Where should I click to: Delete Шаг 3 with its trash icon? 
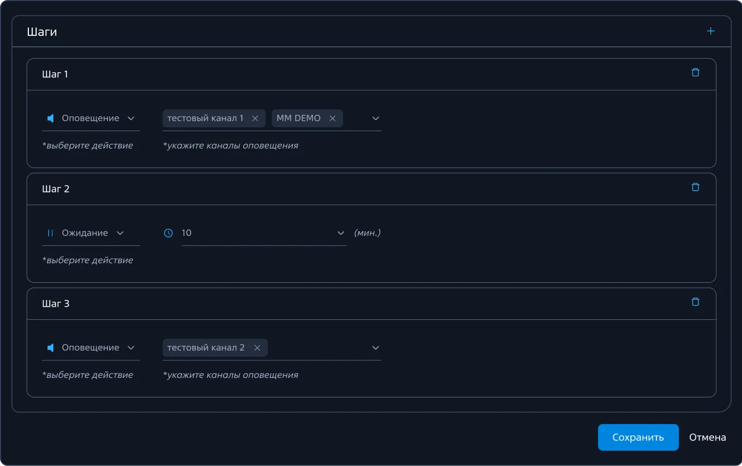point(695,302)
